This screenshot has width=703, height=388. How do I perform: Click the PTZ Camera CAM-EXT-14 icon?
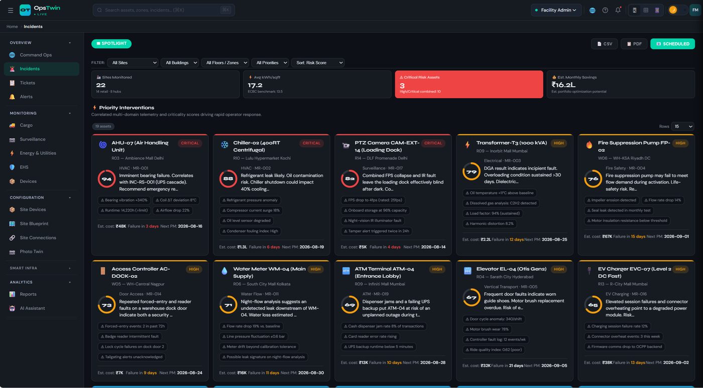pyautogui.click(x=346, y=145)
